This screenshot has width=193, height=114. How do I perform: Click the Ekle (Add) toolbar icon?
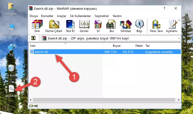tap(37, 26)
